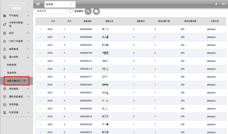Click the star icon for LINE OA管理
Screen dimensions: 228x134
click(x=4, y=41)
